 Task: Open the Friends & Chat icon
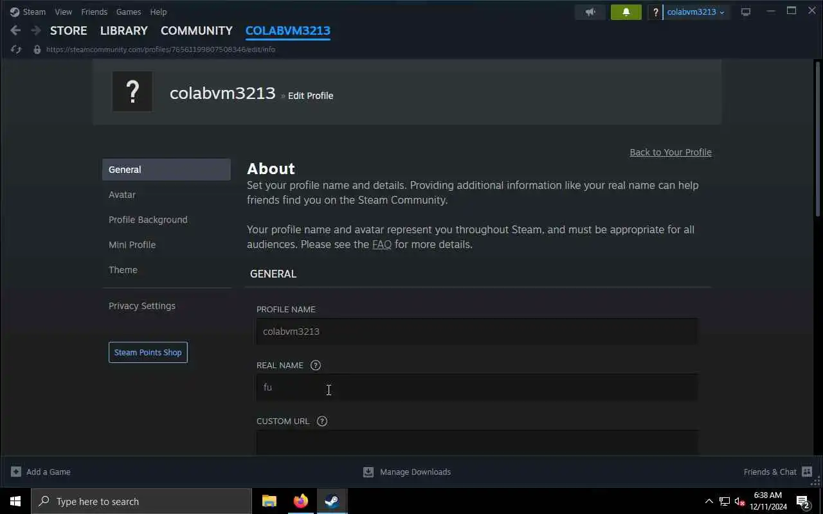pos(807,472)
